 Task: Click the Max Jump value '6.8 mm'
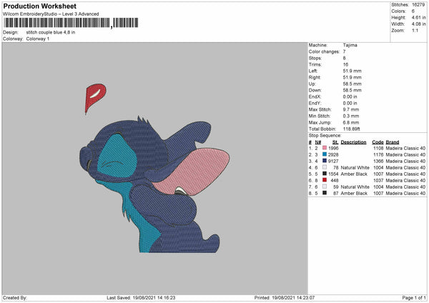coord(351,123)
